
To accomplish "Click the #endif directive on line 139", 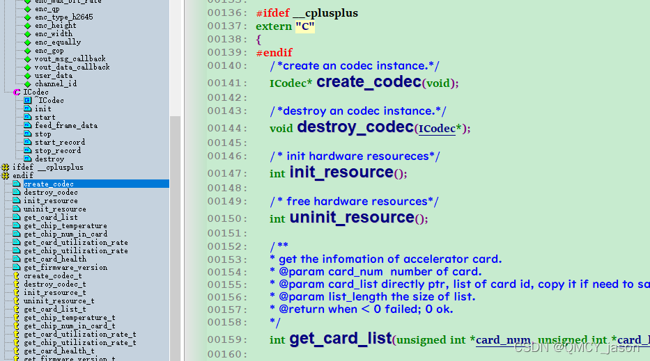I will (x=274, y=53).
